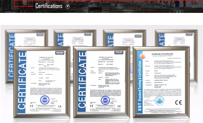Click large CE mark on EST certificate
Screen dimensions: 203x123
(178, 102)
